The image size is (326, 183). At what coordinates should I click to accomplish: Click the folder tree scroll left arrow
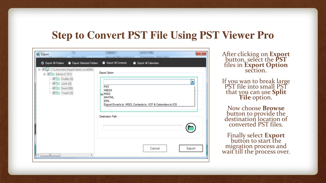pyautogui.click(x=38, y=155)
